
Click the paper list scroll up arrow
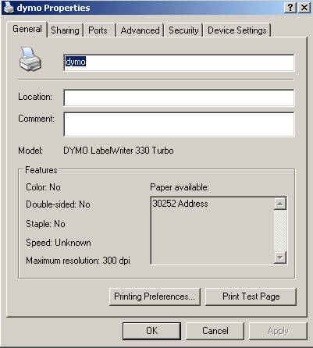[x=280, y=204]
